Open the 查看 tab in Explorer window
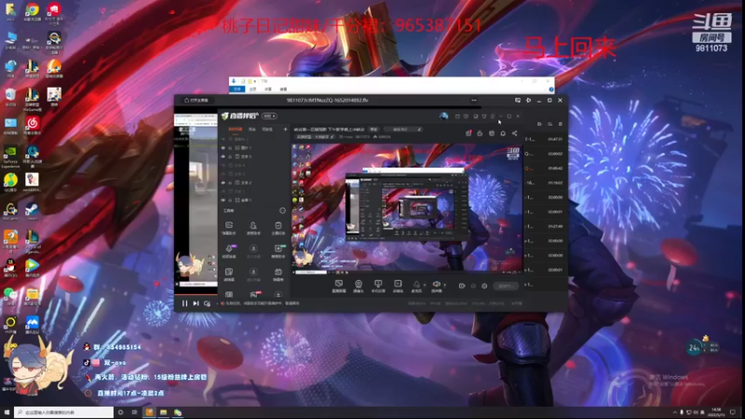 (x=283, y=88)
